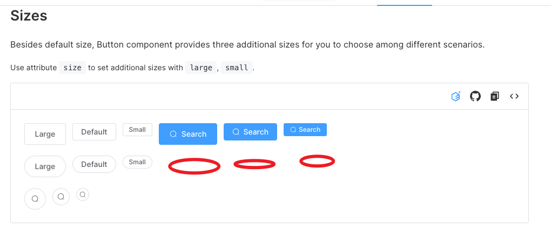Click the Sizes section heading
This screenshot has height=228, width=551.
pyautogui.click(x=29, y=16)
